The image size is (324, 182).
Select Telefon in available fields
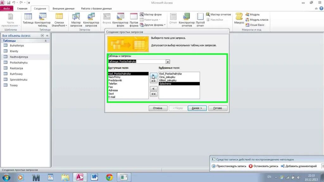coord(128,83)
